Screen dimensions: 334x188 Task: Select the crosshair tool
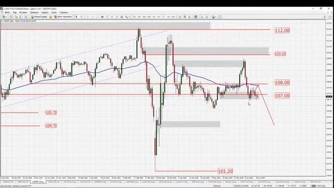81,17
